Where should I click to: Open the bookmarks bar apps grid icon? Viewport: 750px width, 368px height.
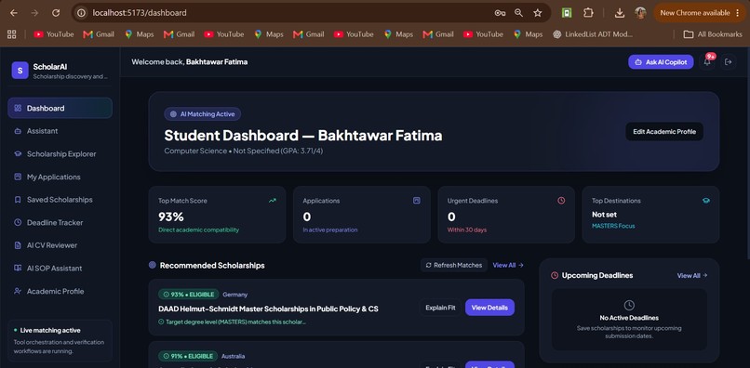click(11, 34)
